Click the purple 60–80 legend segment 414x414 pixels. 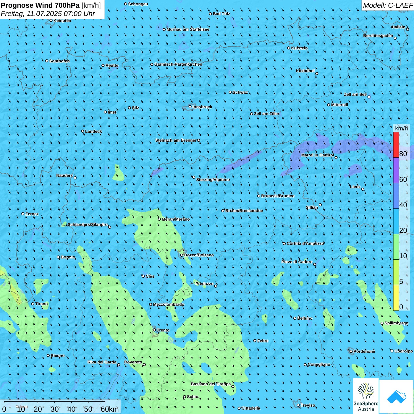396,170
